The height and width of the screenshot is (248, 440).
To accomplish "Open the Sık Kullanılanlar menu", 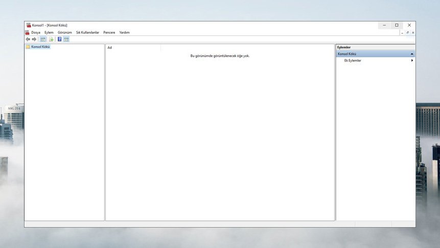I will tap(87, 32).
